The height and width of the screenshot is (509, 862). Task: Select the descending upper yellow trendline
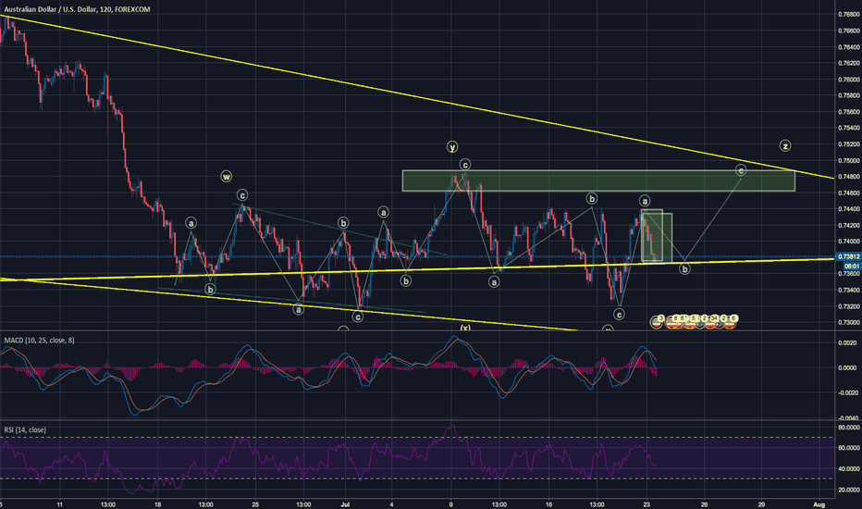(x=418, y=97)
